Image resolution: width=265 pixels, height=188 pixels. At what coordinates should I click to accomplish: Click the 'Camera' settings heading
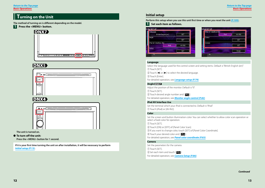pos(151,142)
